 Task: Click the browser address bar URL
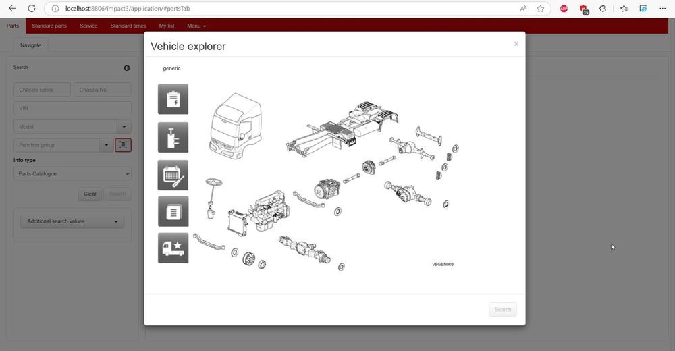click(x=128, y=9)
